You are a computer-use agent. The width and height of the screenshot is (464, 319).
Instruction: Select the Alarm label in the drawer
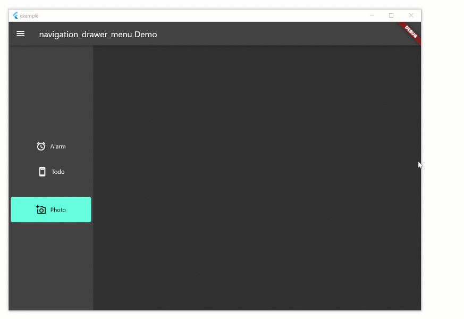(58, 147)
